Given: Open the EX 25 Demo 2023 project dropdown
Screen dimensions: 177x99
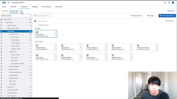Looking at the screenshot, I should pos(19,2).
